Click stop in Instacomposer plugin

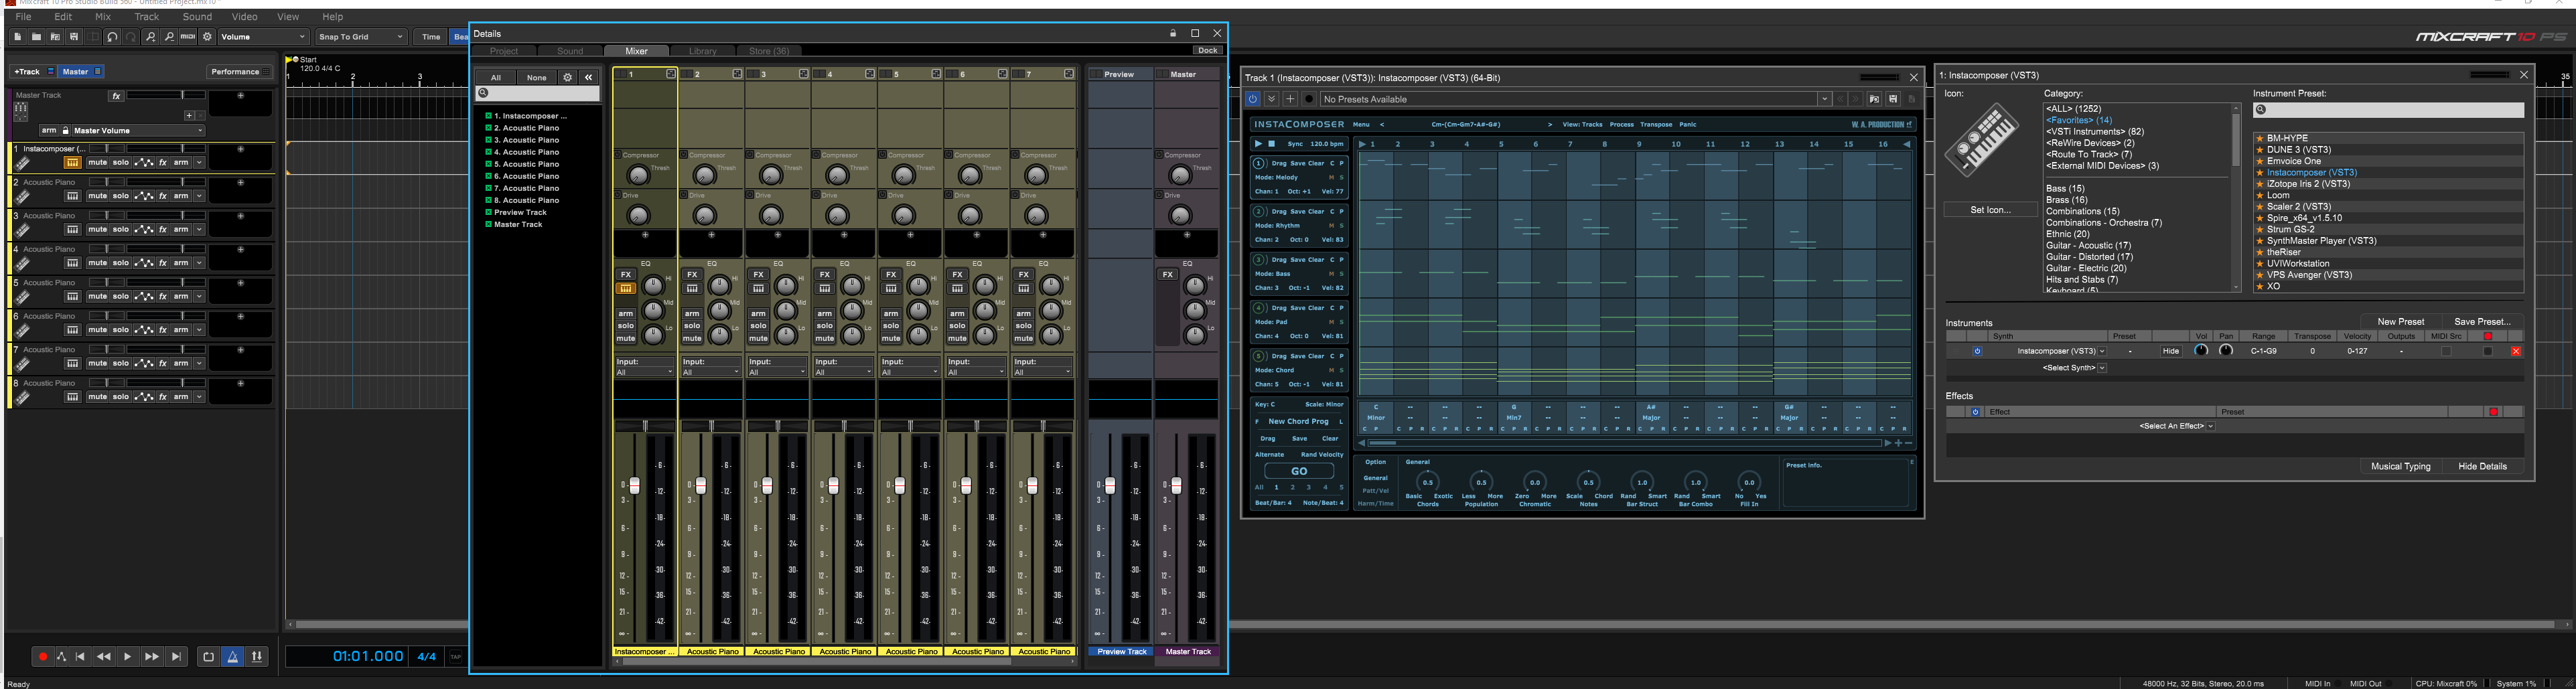tap(1272, 144)
